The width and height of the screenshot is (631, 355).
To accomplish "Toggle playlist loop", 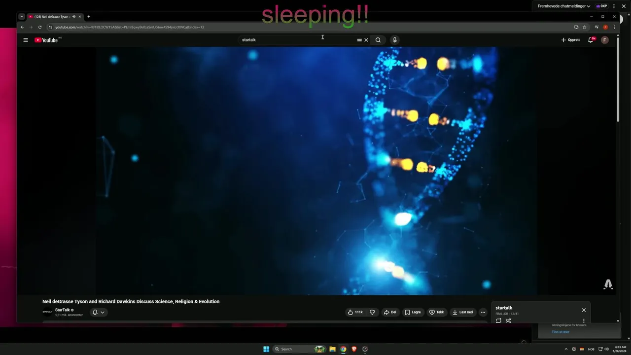I will coord(498,320).
